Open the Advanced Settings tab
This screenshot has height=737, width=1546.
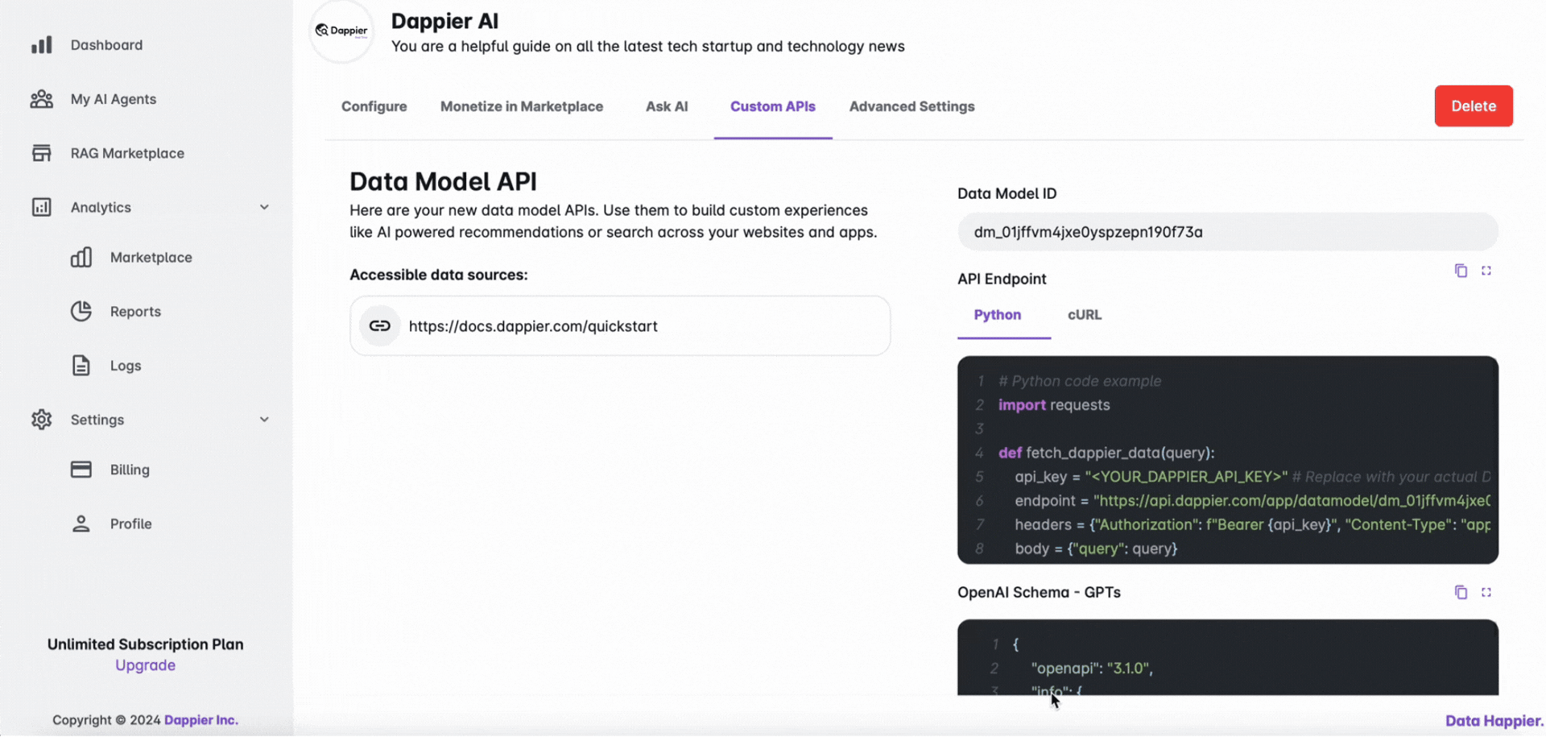click(x=911, y=106)
